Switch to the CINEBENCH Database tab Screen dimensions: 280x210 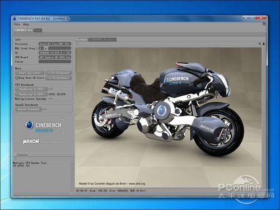(x=102, y=40)
